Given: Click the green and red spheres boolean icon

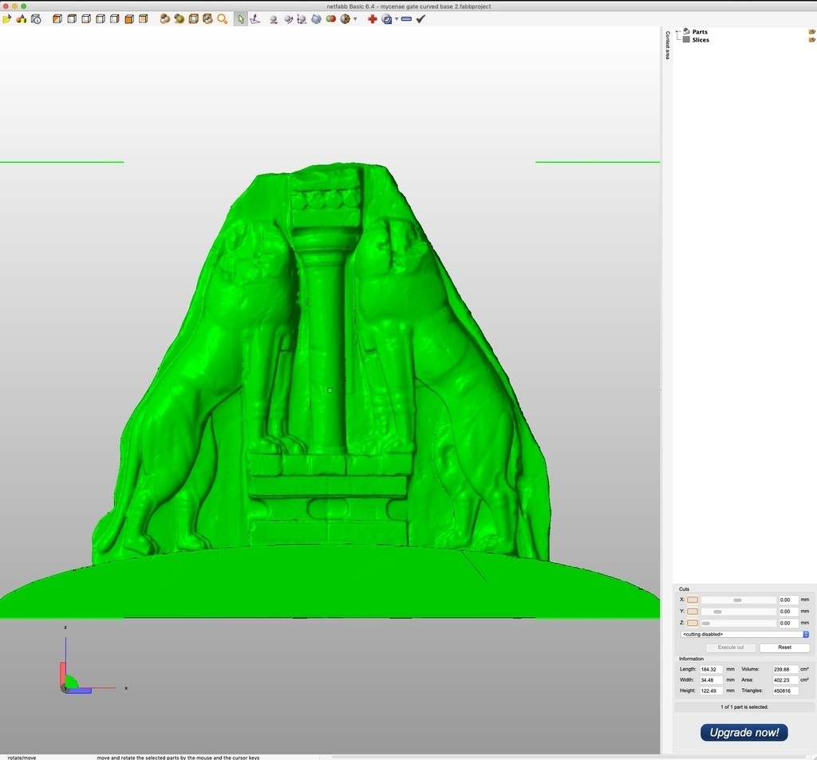Looking at the screenshot, I should tap(331, 19).
